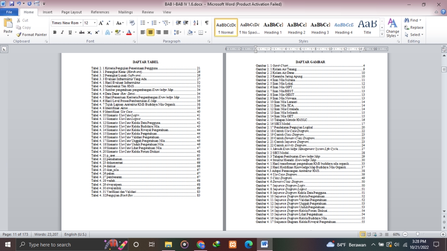
Task: Click Shading paint bucket
Action: click(x=190, y=33)
